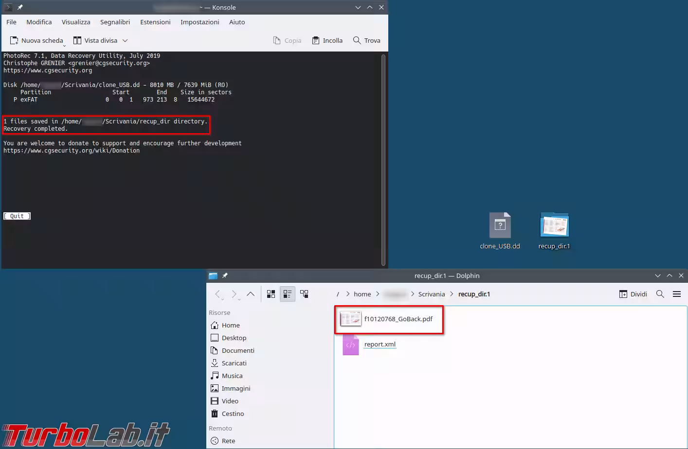Image resolution: width=688 pixels, height=449 pixels.
Task: Open Trova search in Konsole
Action: pyautogui.click(x=367, y=41)
